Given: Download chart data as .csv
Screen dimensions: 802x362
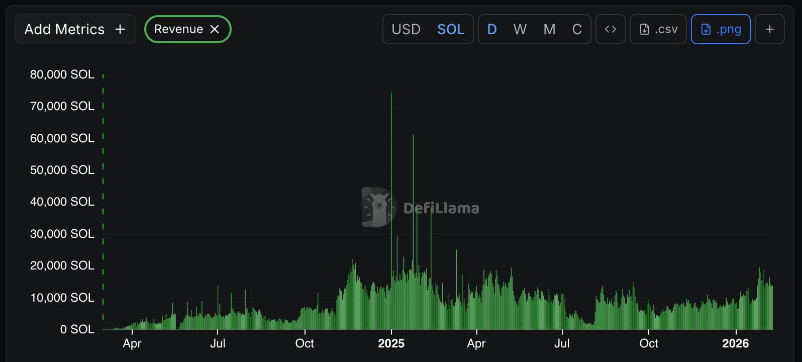Looking at the screenshot, I should [658, 29].
